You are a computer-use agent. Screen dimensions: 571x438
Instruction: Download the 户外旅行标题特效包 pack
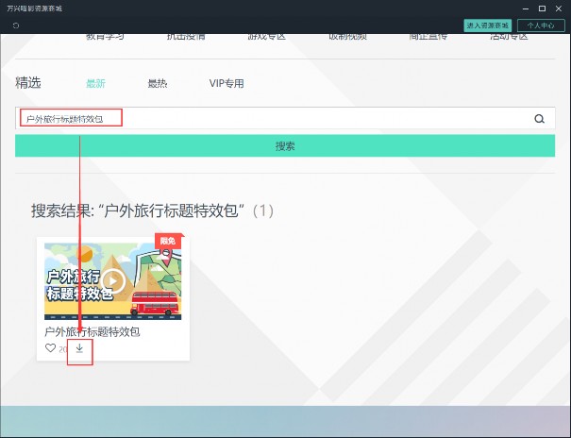pos(79,349)
